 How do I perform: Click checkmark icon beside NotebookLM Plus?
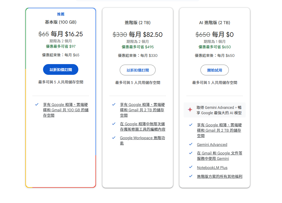(x=191, y=167)
